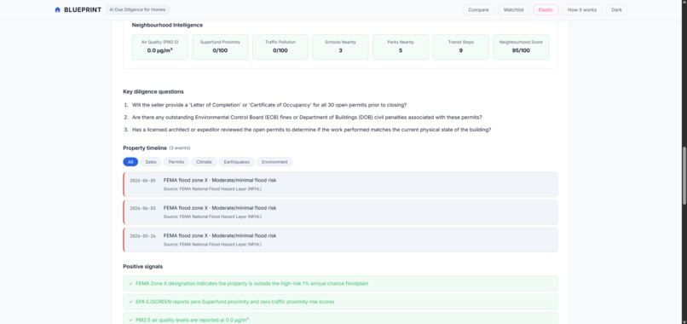The image size is (687, 324).
Task: Select the All timeline filter
Action: [130, 162]
